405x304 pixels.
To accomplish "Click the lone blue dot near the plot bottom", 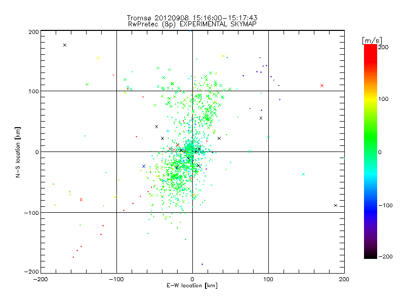I will (202, 264).
